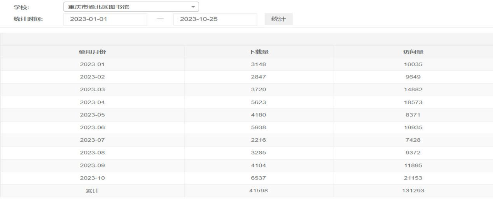Focus the start date field 2023-01-01
This screenshot has height=200, width=493.
105,19
